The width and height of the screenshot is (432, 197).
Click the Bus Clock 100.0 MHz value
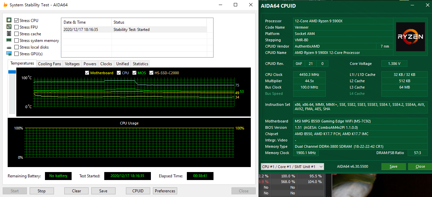tap(309, 87)
